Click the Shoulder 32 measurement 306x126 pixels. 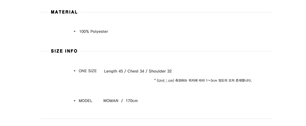[x=160, y=71]
